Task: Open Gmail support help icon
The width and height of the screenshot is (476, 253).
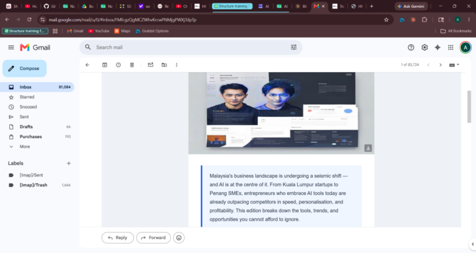Action: (x=411, y=48)
